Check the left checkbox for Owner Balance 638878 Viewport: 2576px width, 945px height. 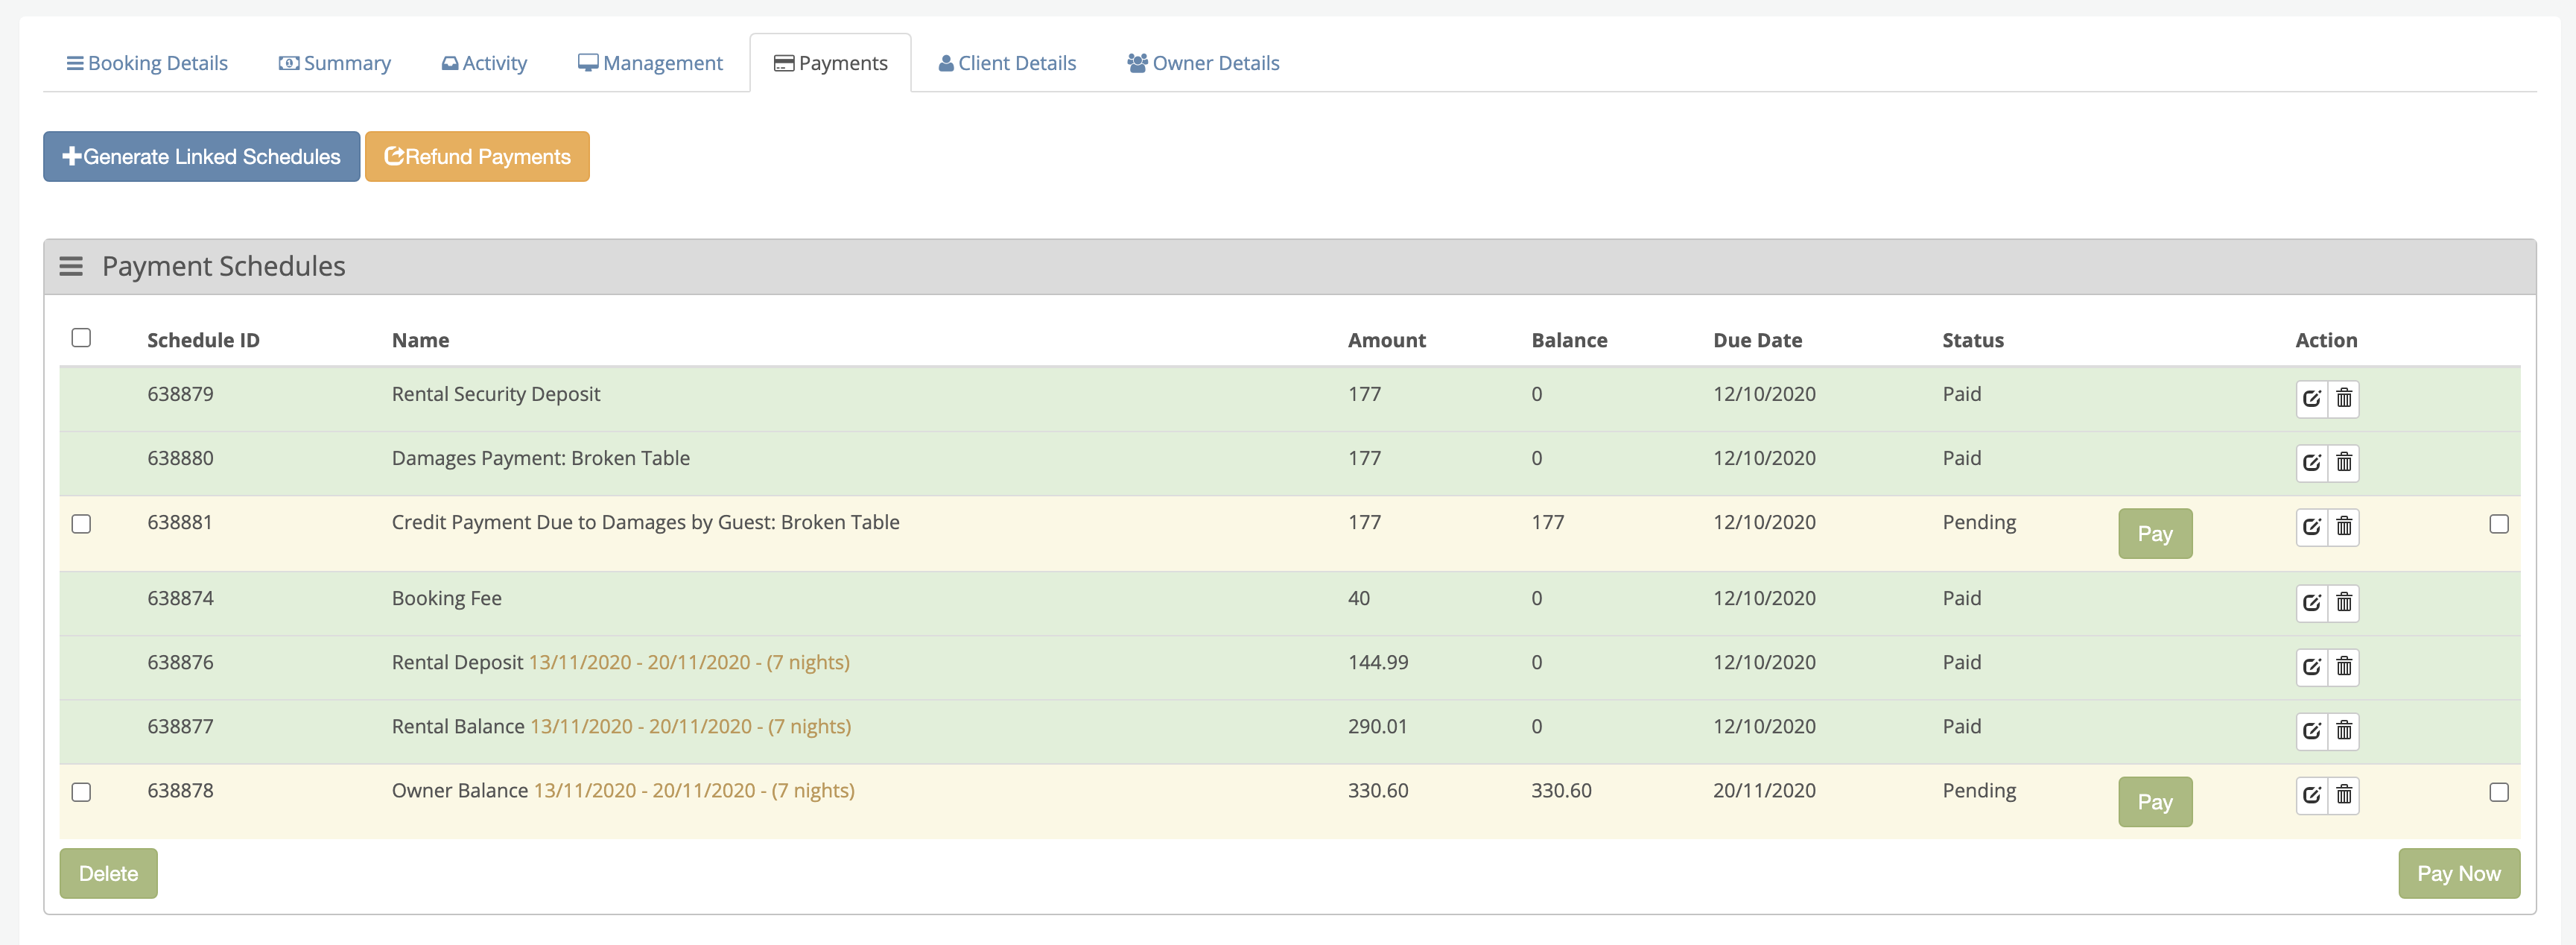point(81,792)
